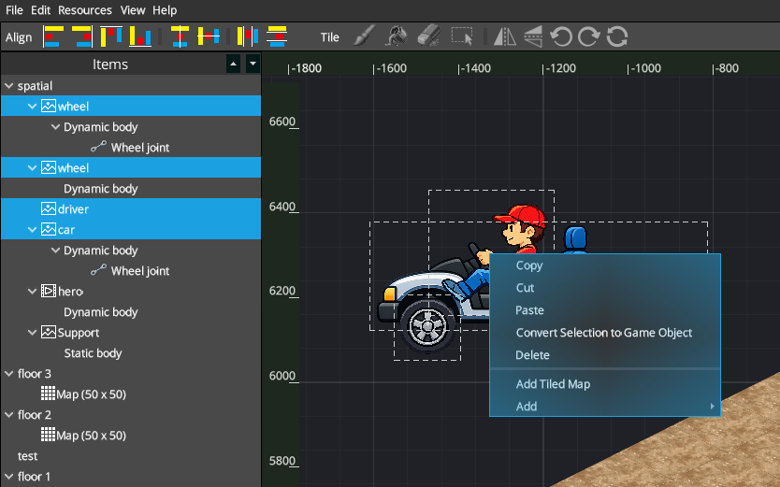
Task: Click the center vertically align icon
Action: tap(180, 36)
